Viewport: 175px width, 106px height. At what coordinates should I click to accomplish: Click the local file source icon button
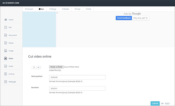[34, 67]
